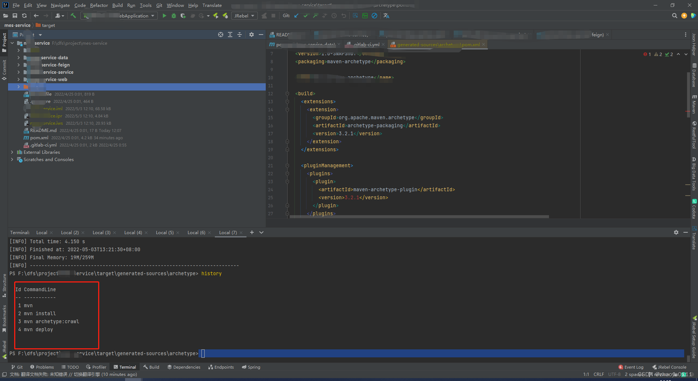Navigate back with the left arrow icon

pyautogui.click(x=36, y=16)
